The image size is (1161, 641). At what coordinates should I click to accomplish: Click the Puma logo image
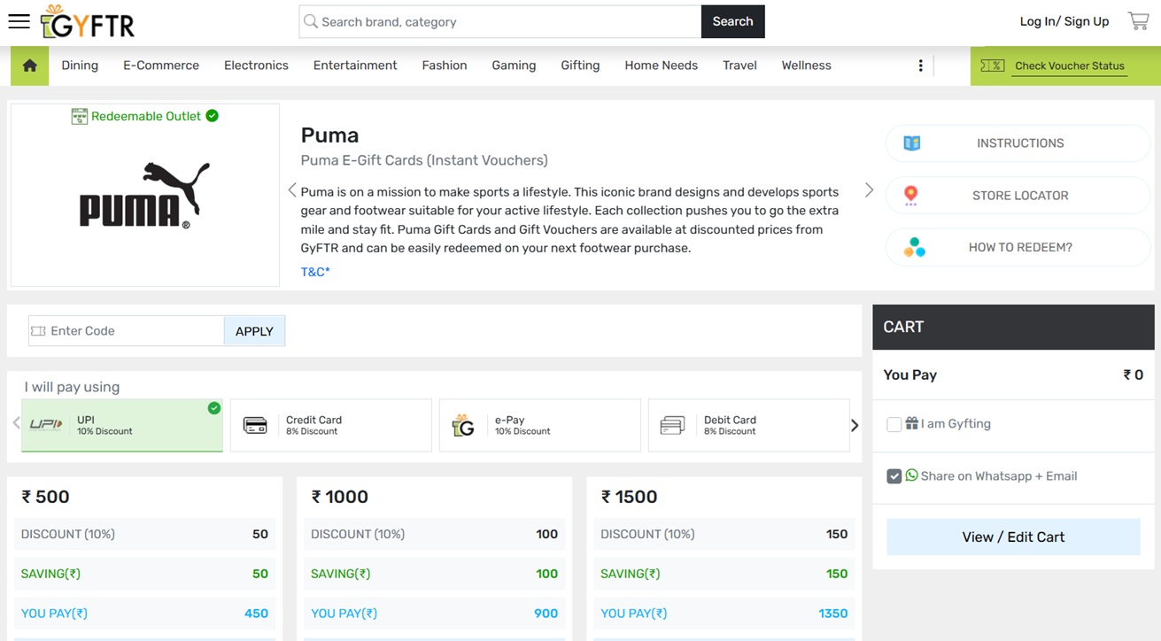(x=145, y=196)
